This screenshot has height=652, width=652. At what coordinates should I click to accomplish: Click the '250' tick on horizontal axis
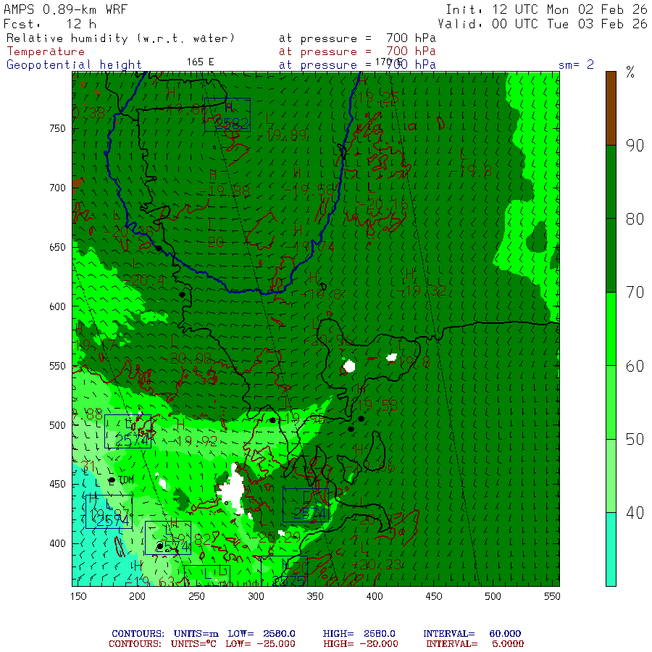click(x=196, y=596)
